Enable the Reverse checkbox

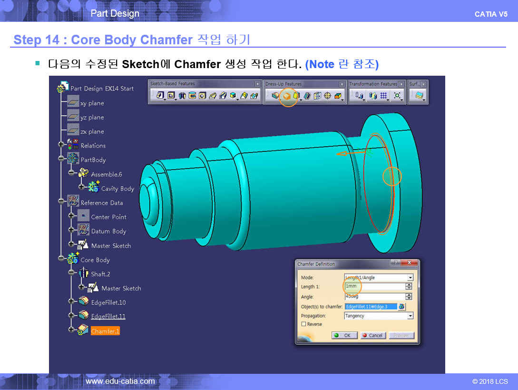click(x=303, y=324)
